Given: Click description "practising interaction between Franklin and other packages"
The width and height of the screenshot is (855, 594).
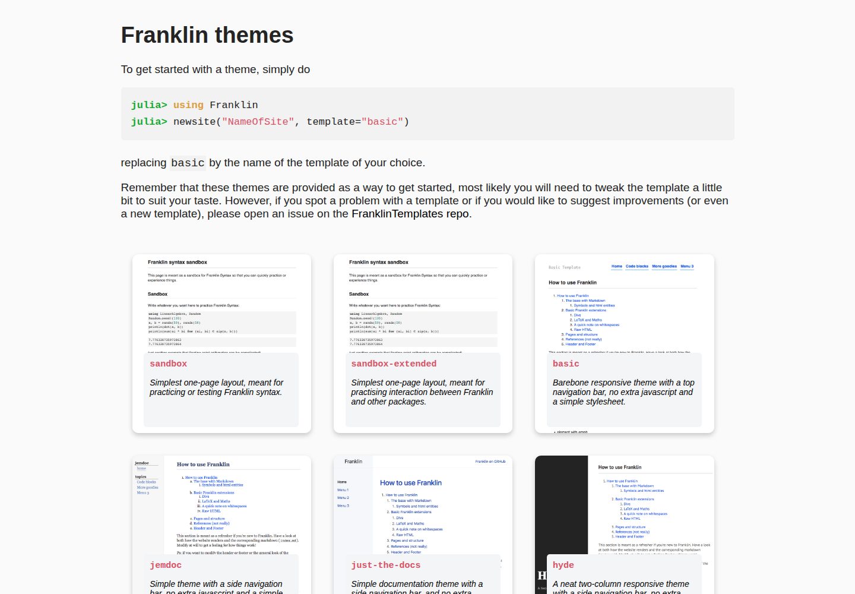Looking at the screenshot, I should pos(422,392).
